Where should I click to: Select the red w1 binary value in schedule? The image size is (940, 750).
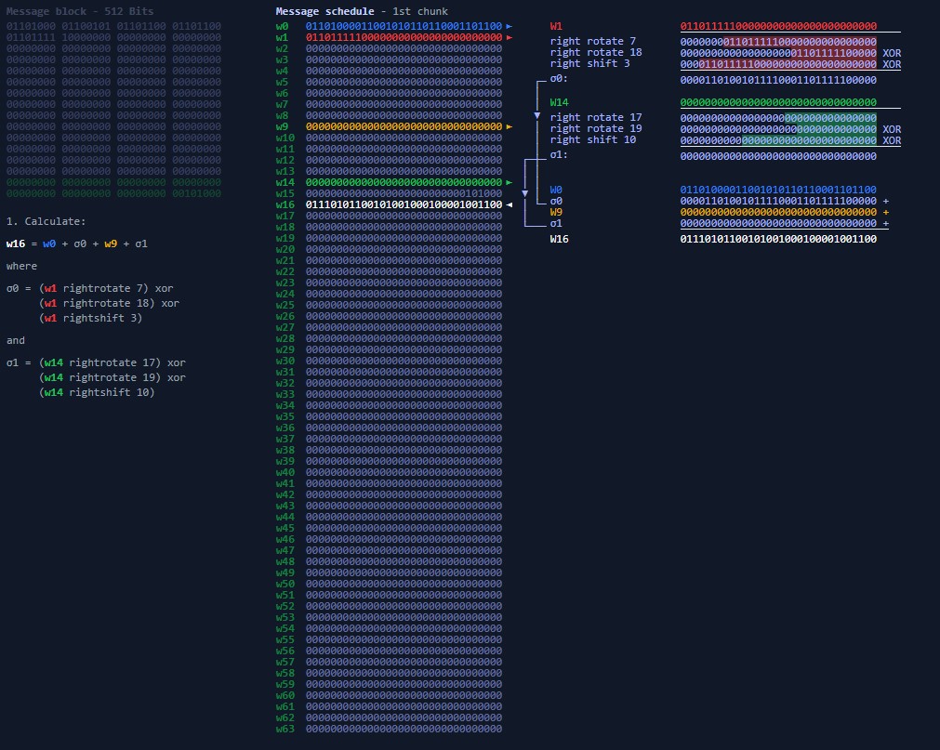[404, 37]
